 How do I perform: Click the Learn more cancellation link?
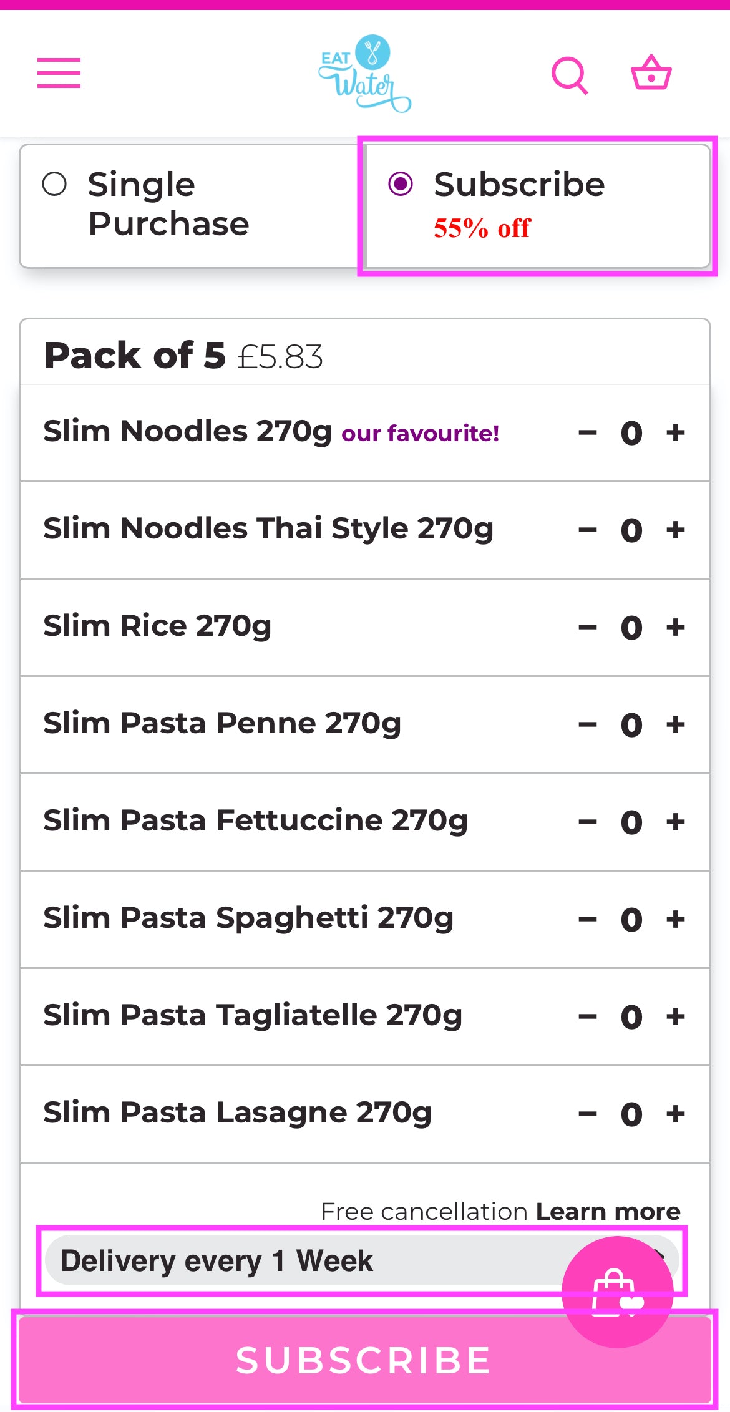608,1211
